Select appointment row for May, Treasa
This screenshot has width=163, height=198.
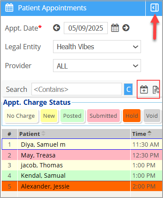82,155
